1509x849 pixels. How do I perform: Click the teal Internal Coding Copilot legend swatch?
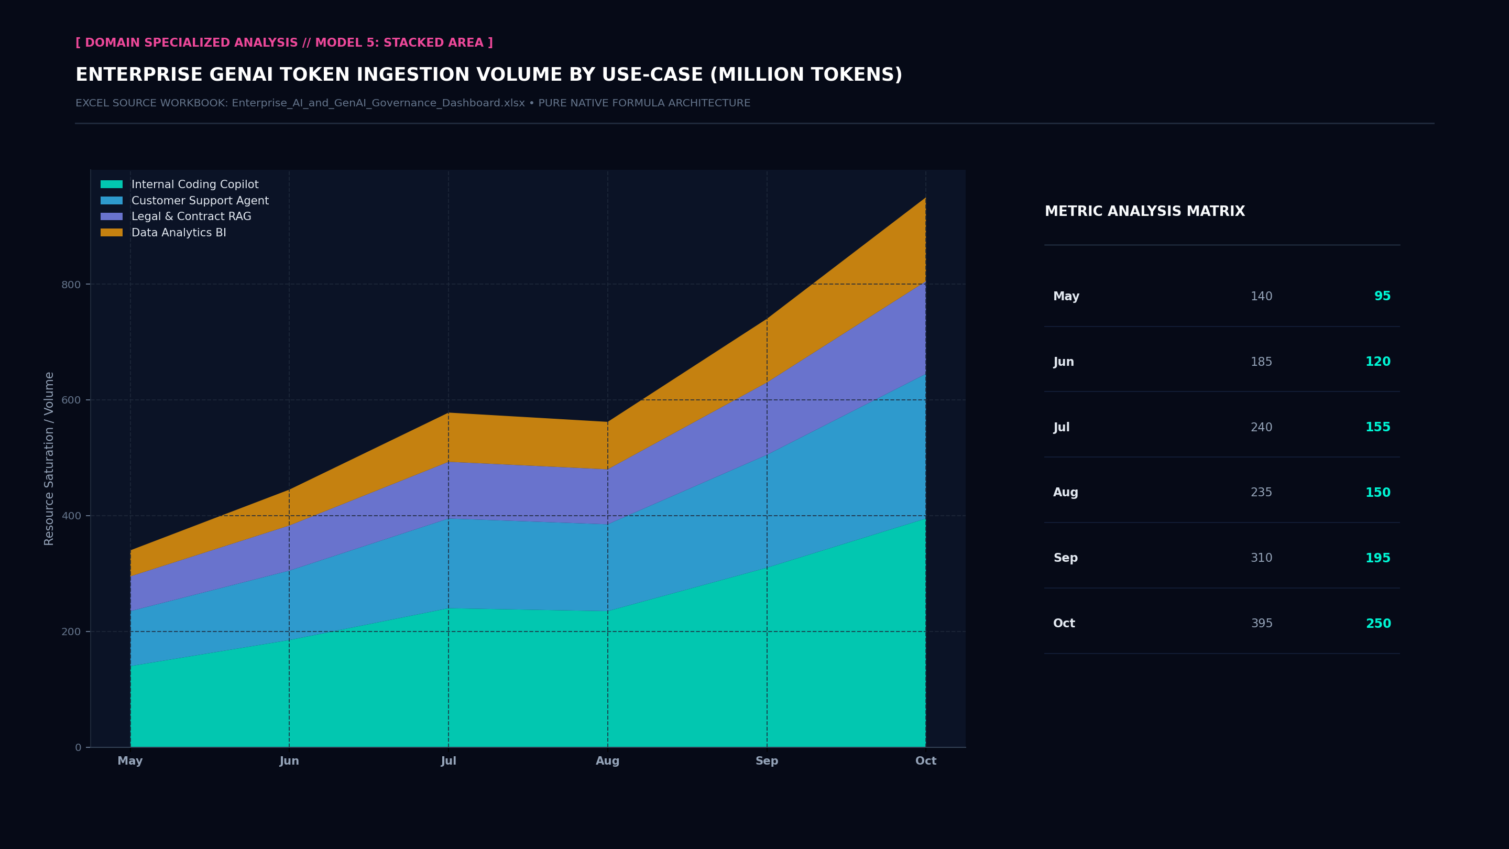(111, 184)
